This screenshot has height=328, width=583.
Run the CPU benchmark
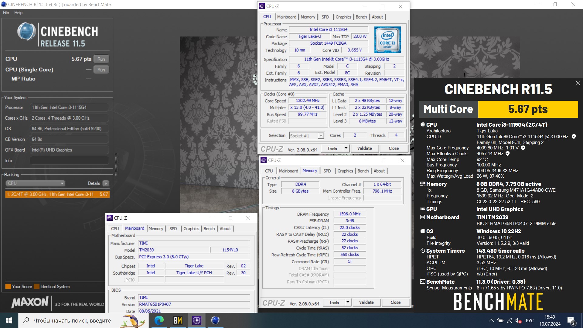coord(101,59)
